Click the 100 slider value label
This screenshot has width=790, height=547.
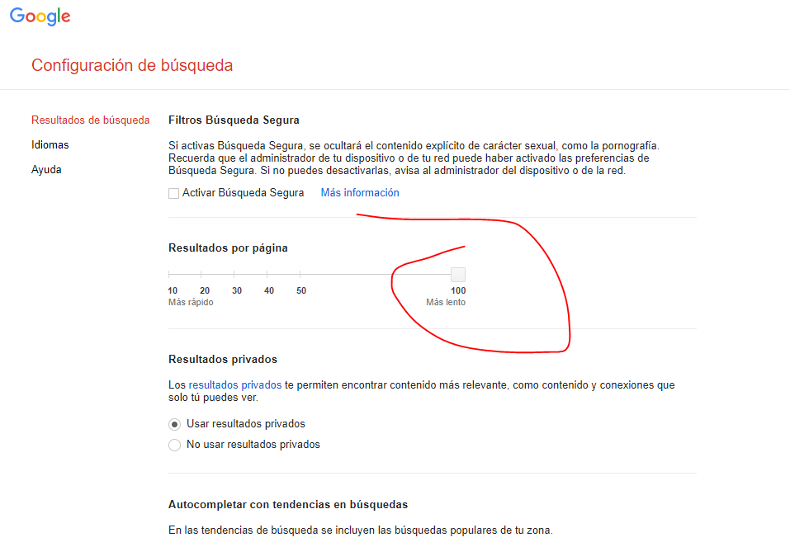click(x=458, y=290)
